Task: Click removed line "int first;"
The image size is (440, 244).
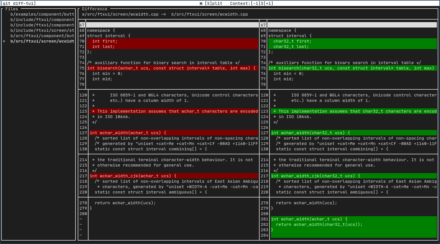Action: pos(172,41)
